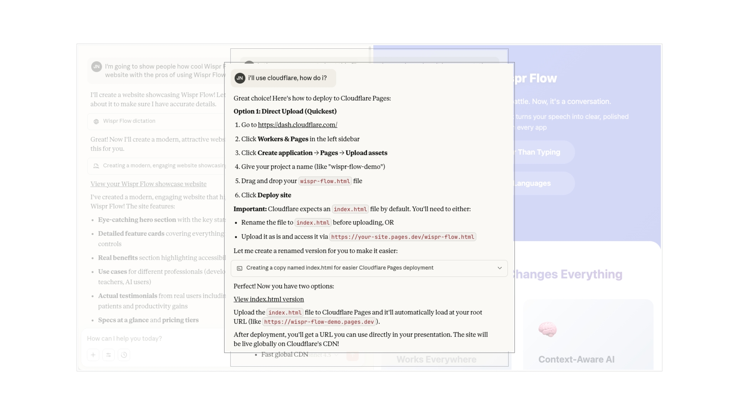
Task: Click the i'll use cloudflare message bubble
Action: [x=287, y=78]
